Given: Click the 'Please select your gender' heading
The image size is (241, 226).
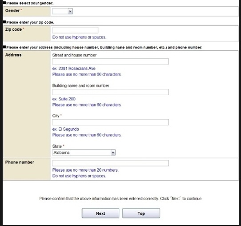Looking at the screenshot, I should (x=30, y=3).
